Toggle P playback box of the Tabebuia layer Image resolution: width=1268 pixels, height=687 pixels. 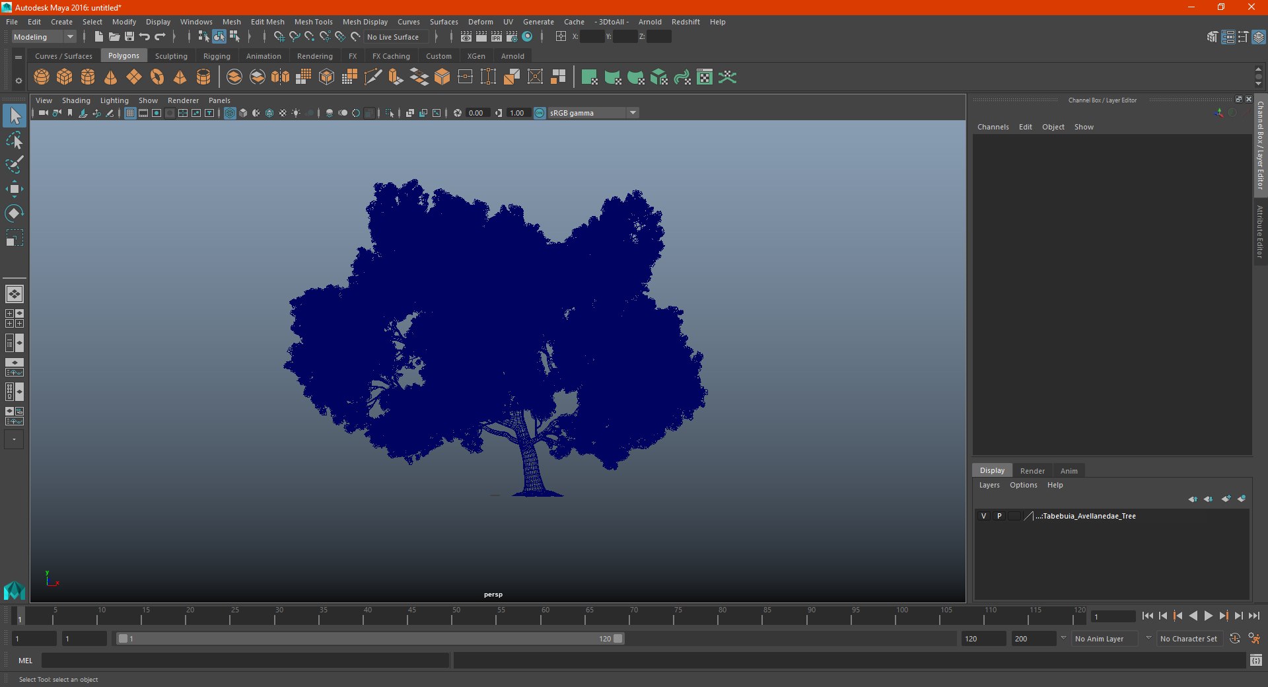[999, 516]
